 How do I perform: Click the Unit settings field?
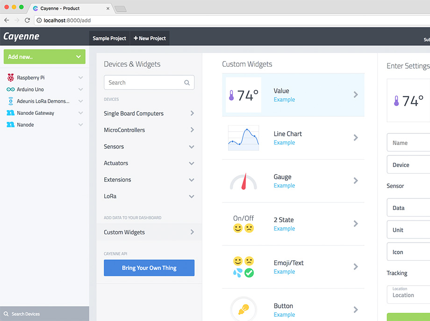point(408,230)
